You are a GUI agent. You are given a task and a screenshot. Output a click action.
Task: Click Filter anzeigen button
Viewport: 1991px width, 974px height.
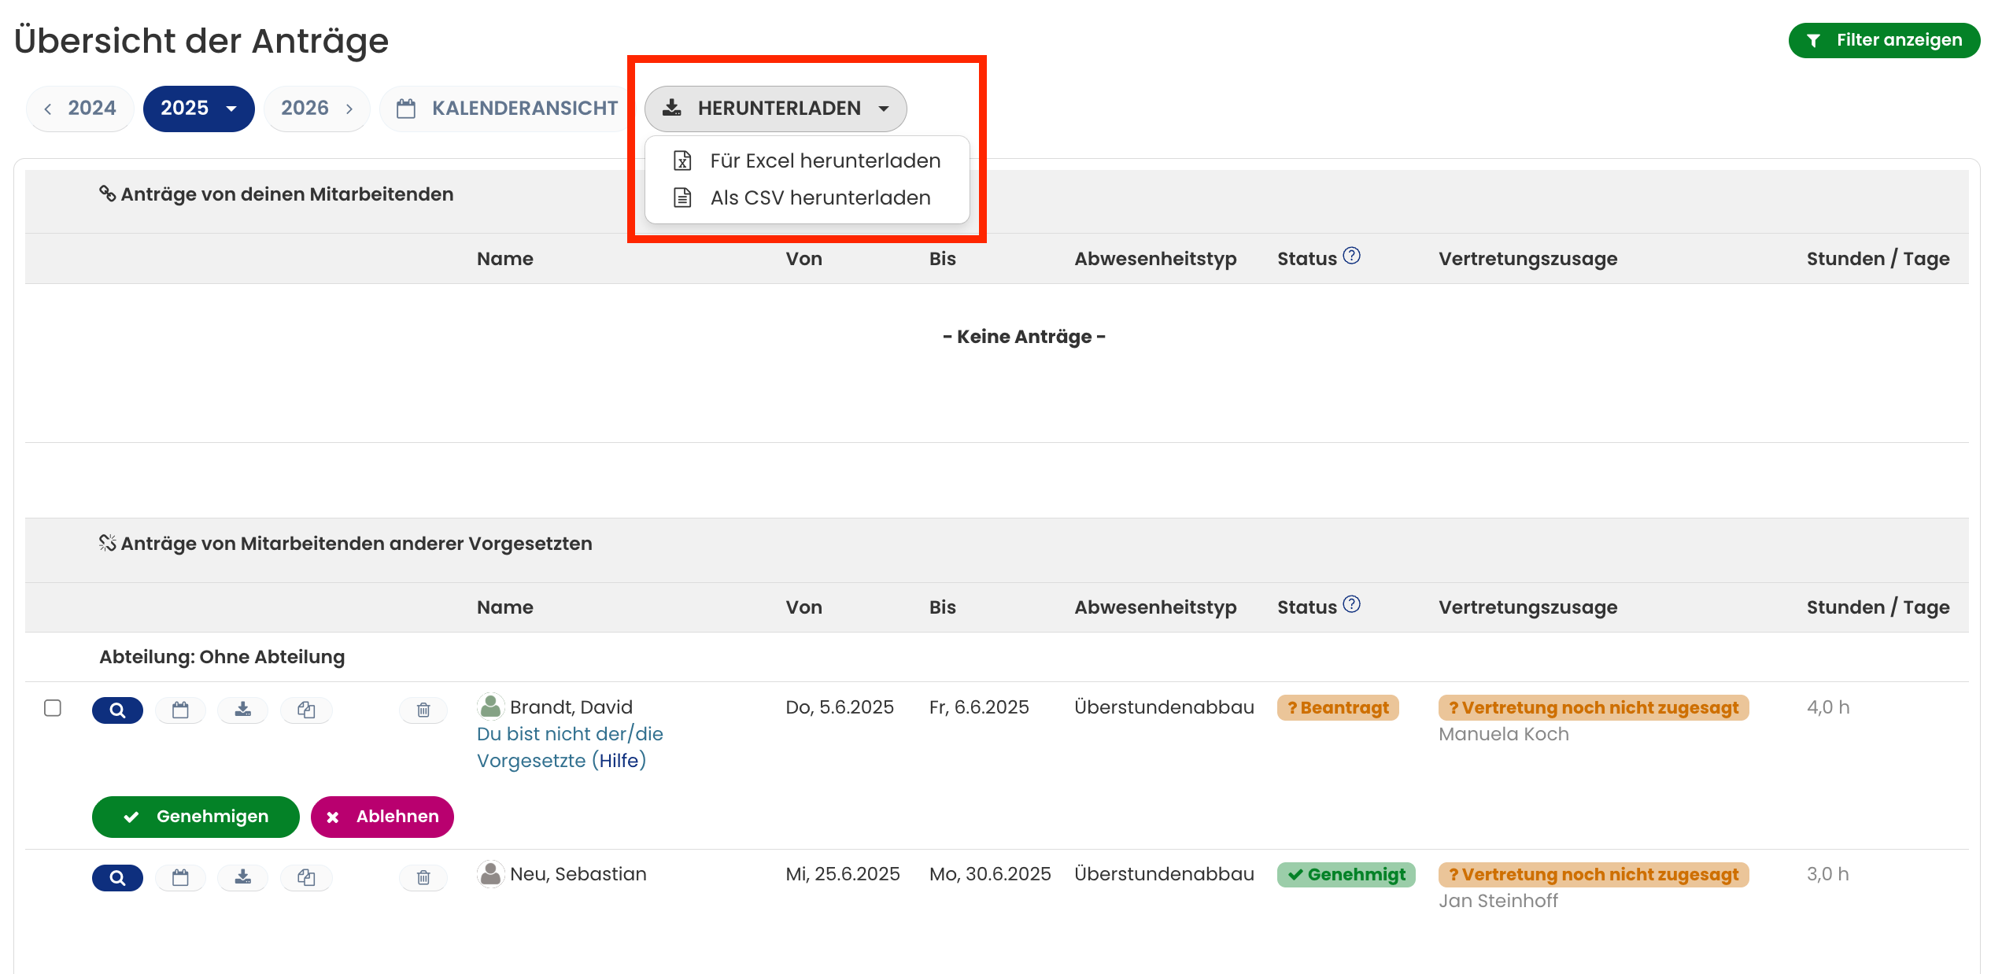click(1884, 40)
